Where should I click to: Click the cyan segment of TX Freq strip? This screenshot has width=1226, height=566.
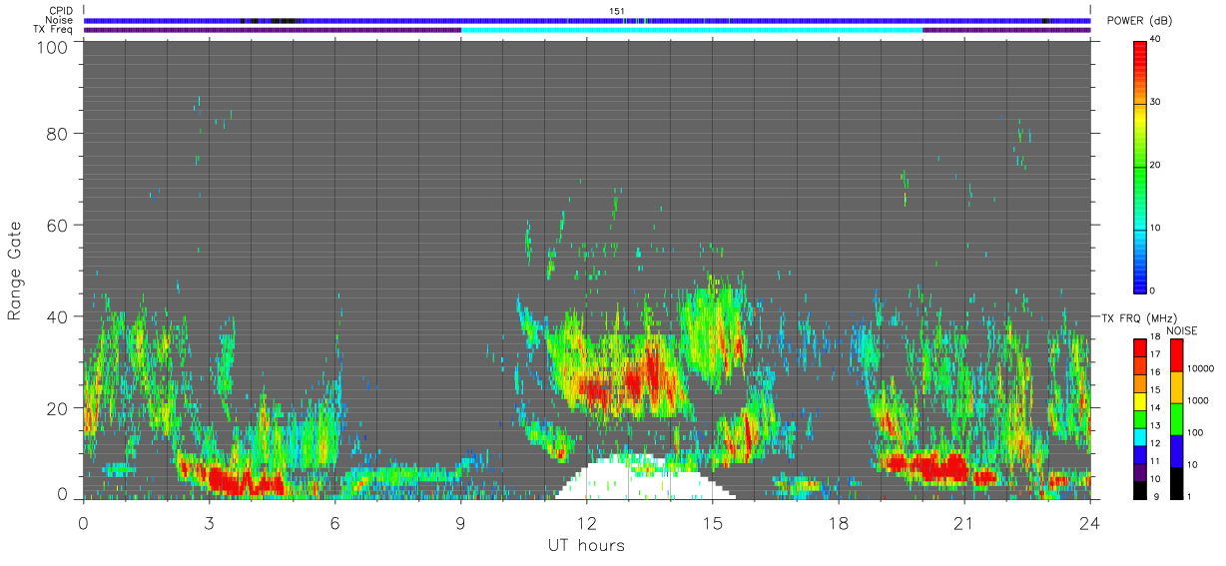pyautogui.click(x=692, y=30)
